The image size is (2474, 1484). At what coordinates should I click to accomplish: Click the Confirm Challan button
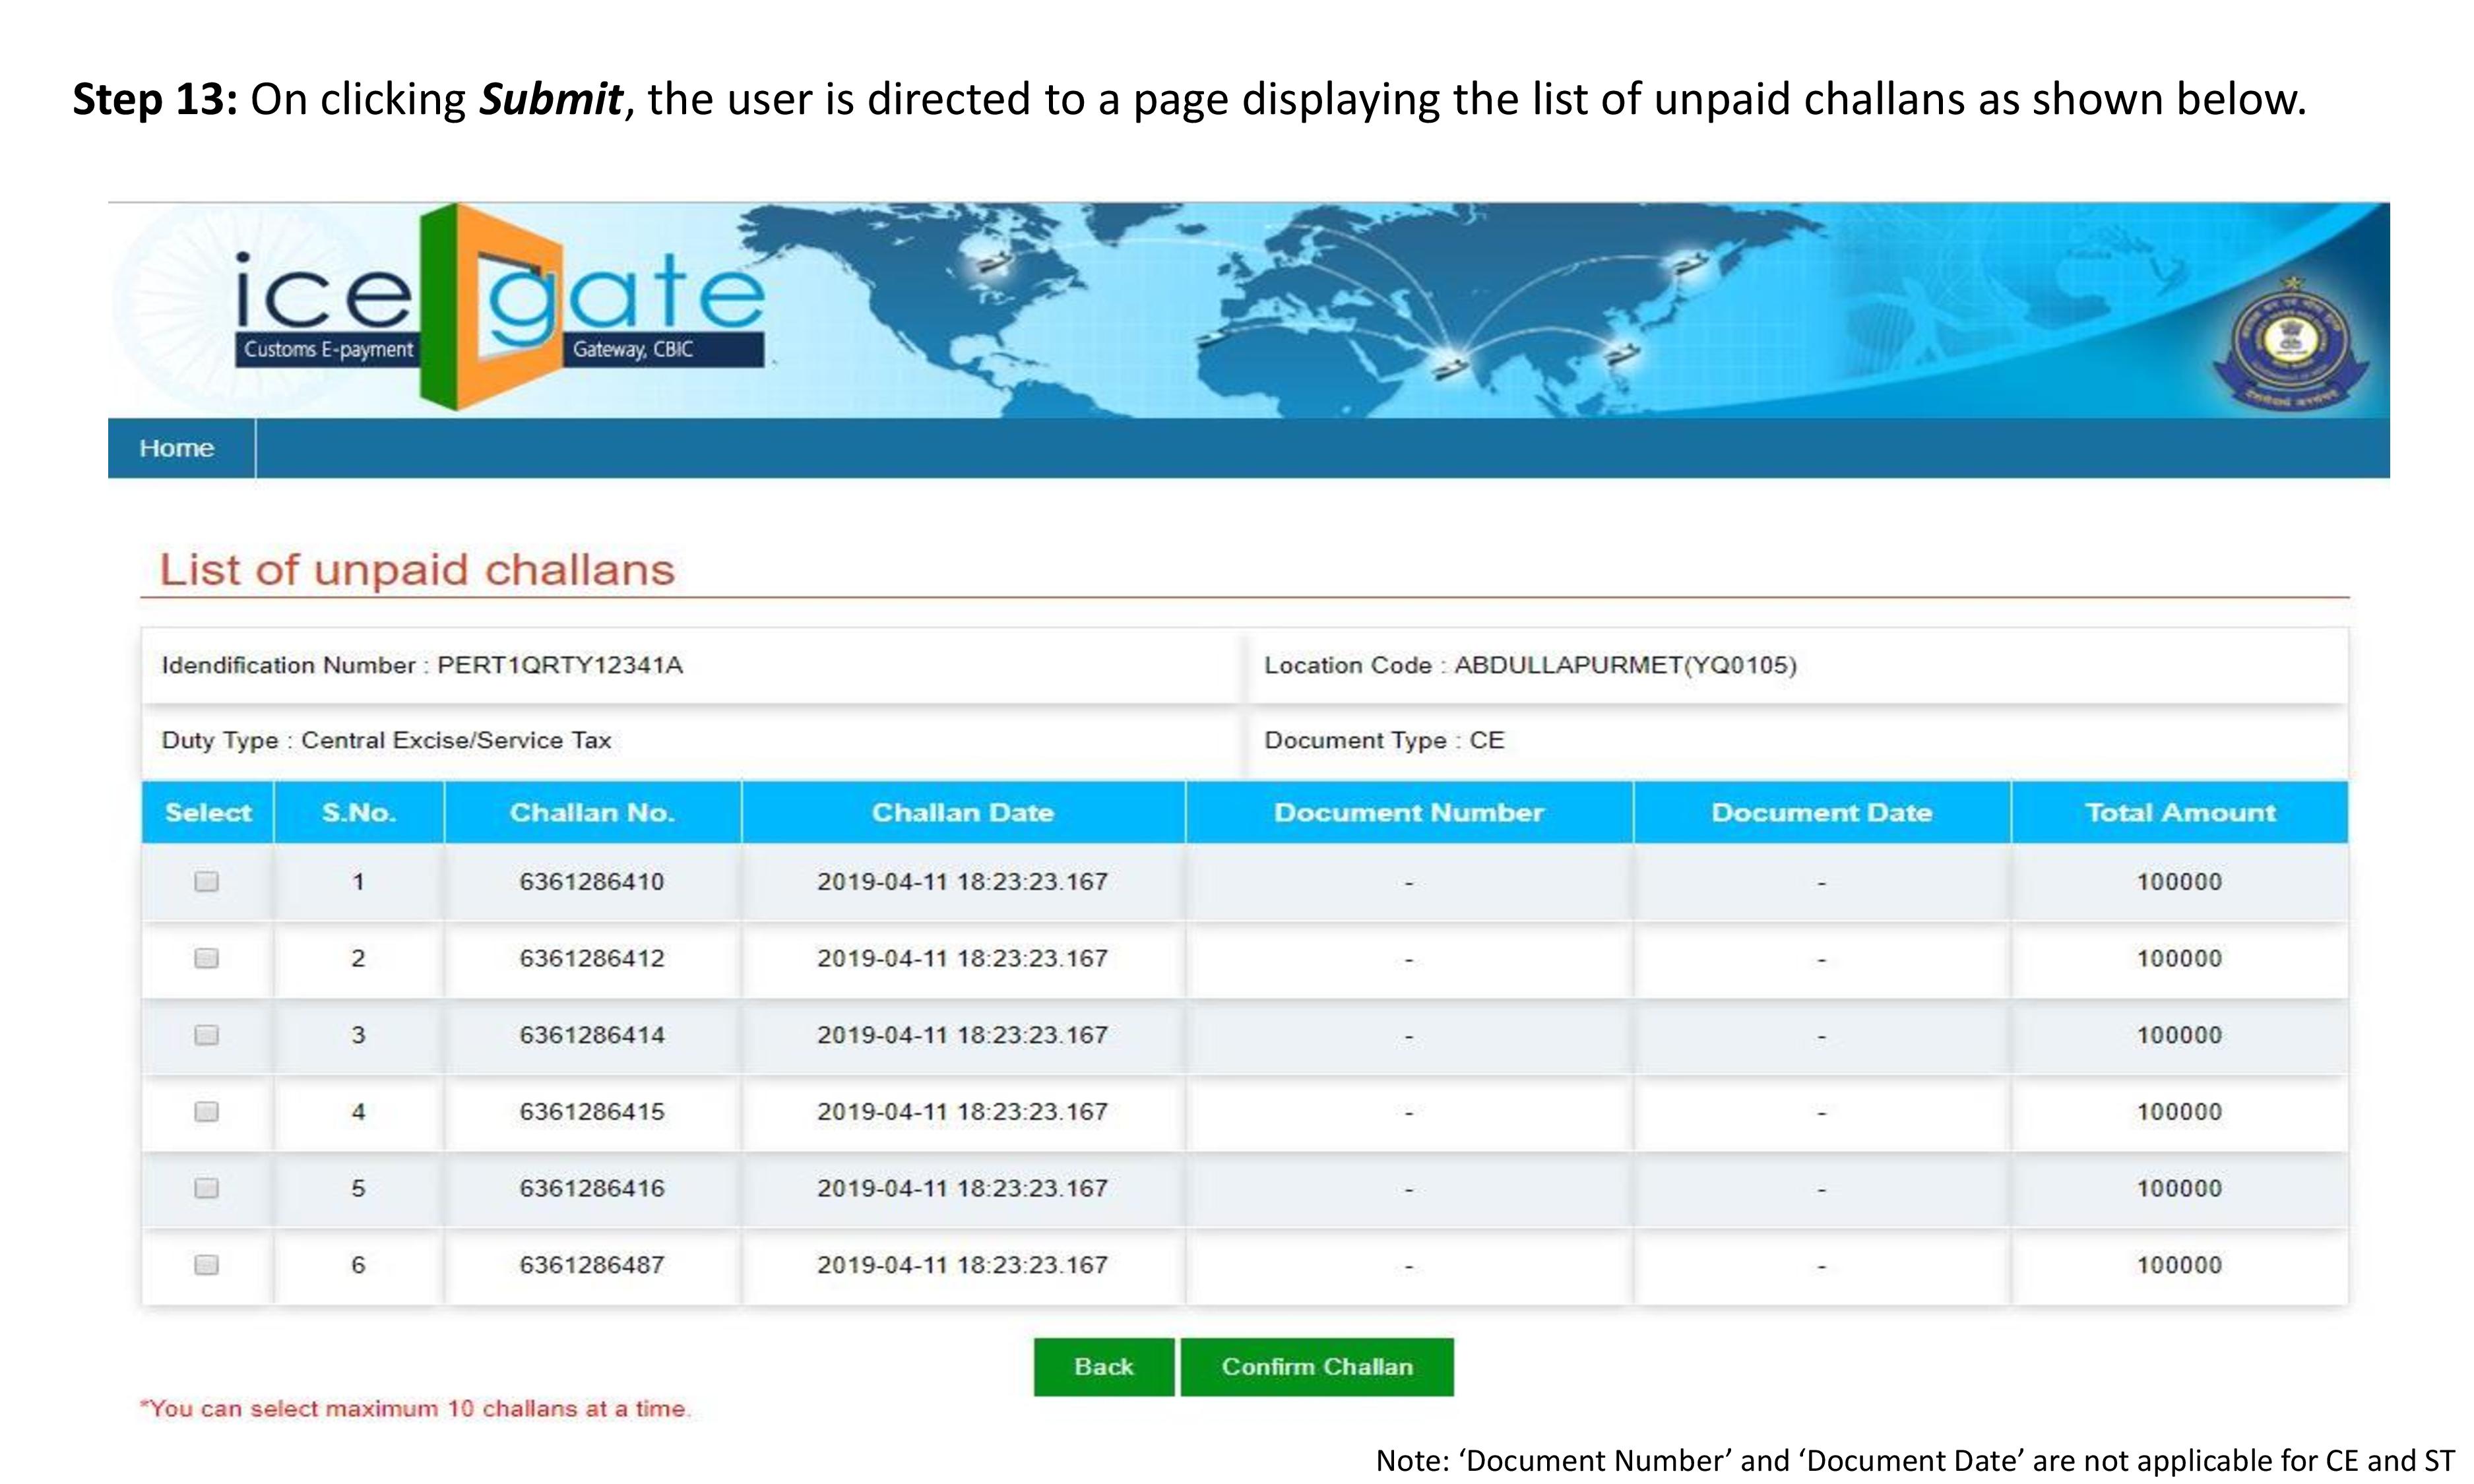(1317, 1367)
